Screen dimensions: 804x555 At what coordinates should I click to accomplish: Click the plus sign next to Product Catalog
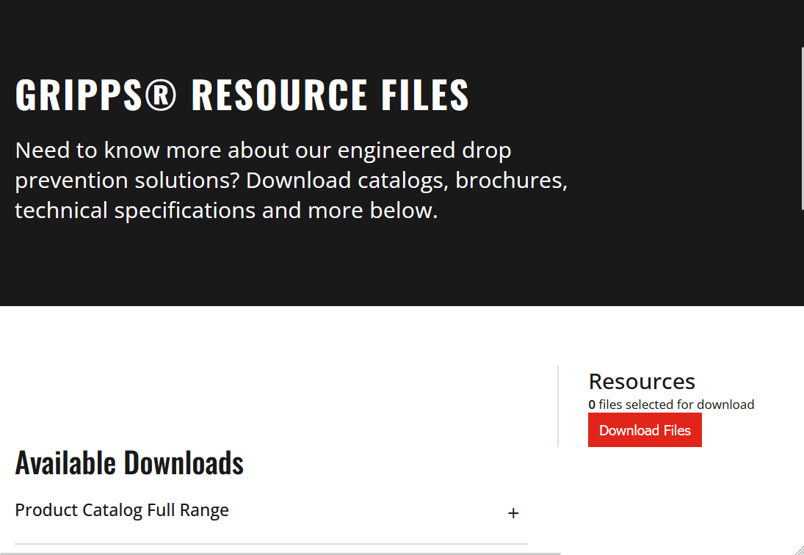point(513,513)
